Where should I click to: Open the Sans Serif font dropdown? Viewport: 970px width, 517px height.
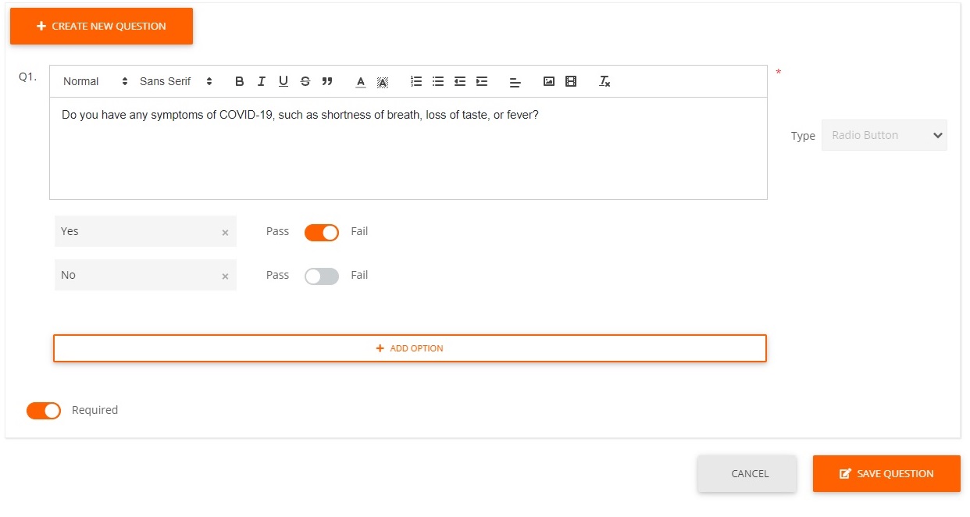[x=176, y=81]
